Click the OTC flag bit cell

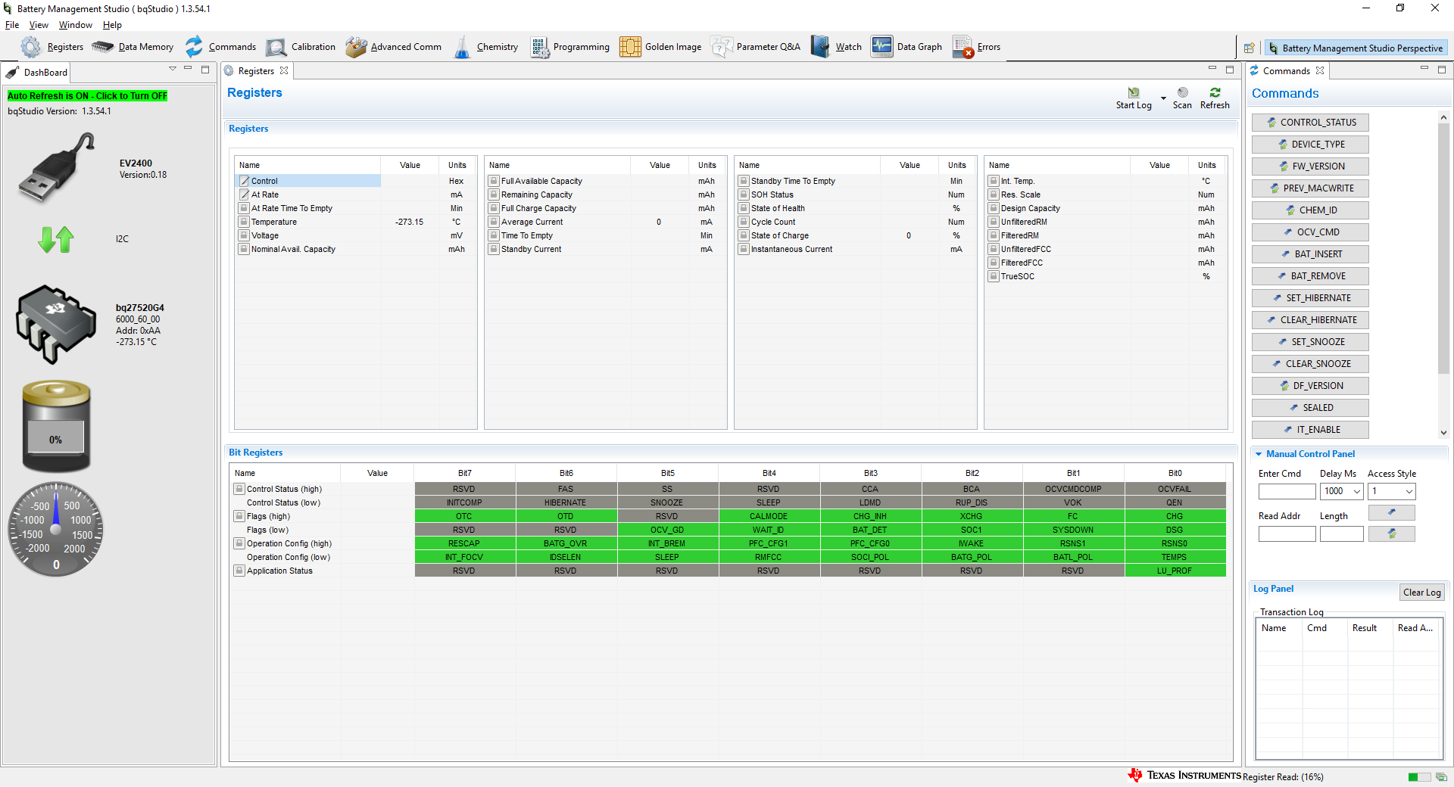[x=464, y=516]
